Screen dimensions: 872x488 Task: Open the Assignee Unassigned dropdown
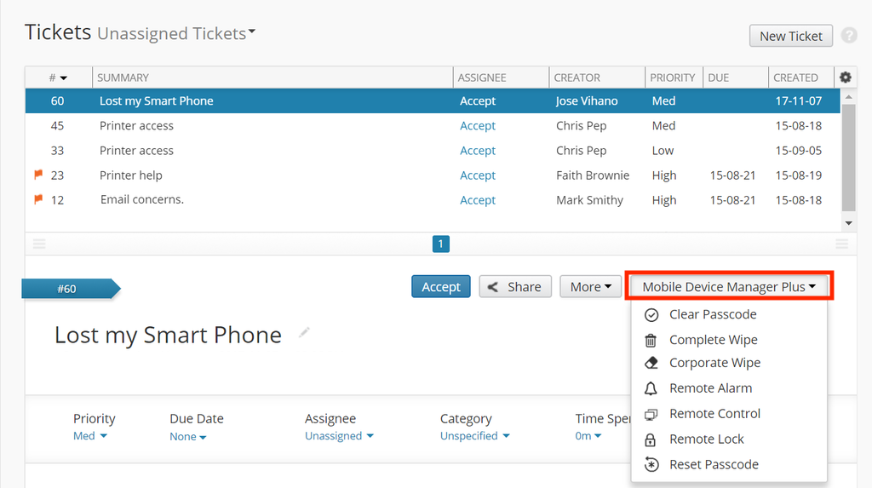pos(339,436)
